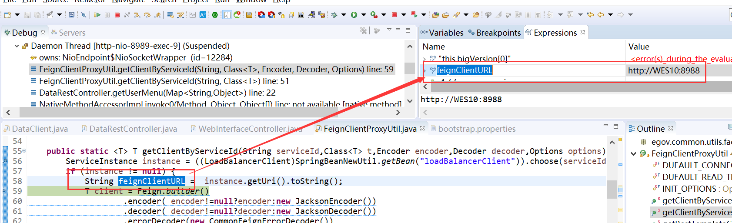Click the green Run launch button
The width and height of the screenshot is (732, 223).
click(354, 15)
